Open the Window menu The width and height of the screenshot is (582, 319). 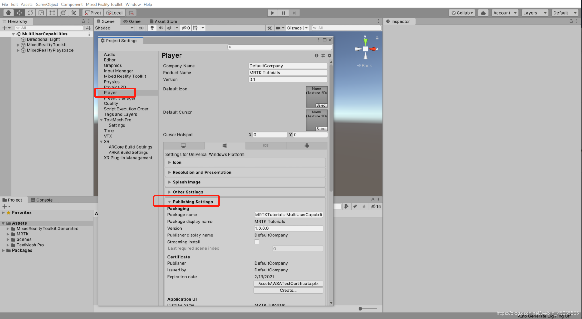[x=133, y=4]
